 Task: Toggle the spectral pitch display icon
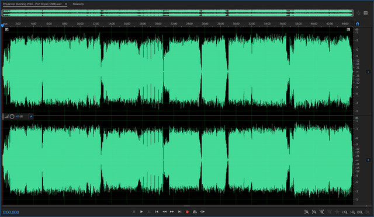(366, 13)
